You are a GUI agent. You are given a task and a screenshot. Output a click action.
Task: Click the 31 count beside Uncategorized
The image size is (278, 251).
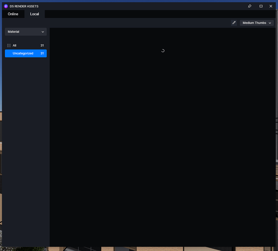tap(42, 53)
